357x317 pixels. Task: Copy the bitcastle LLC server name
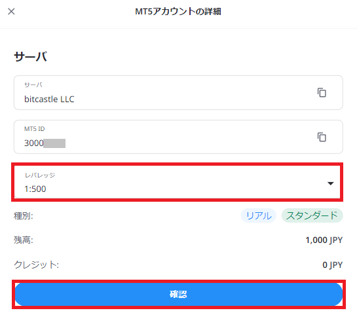coord(322,93)
